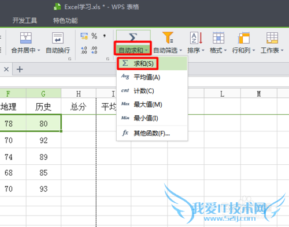Screen dimensions: 289x227
Task: Choose 最大值(M) from the menu
Action: pos(152,104)
